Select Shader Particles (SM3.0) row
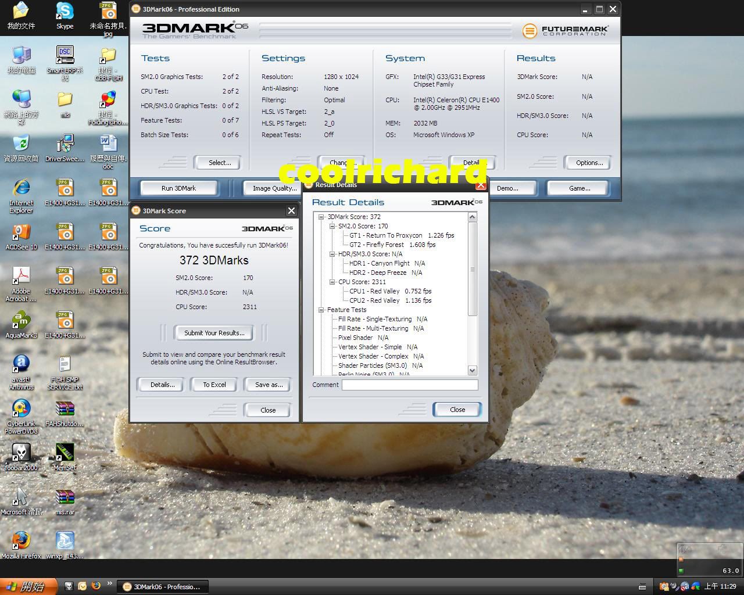 [x=380, y=365]
